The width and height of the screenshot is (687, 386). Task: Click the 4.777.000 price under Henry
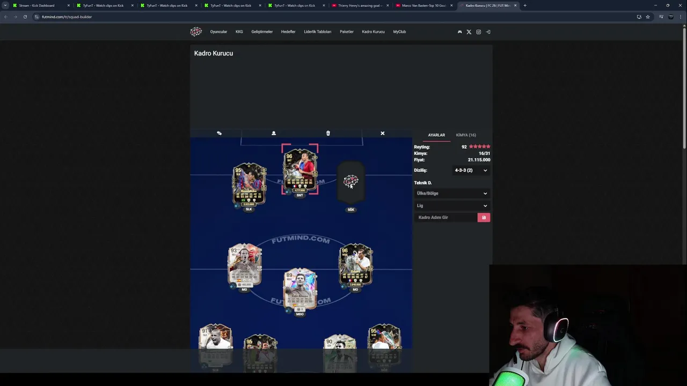click(x=300, y=190)
